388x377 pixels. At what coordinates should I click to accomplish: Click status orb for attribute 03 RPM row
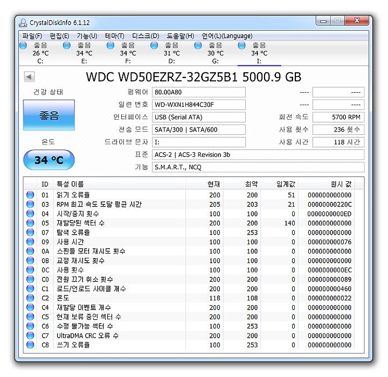(30, 204)
